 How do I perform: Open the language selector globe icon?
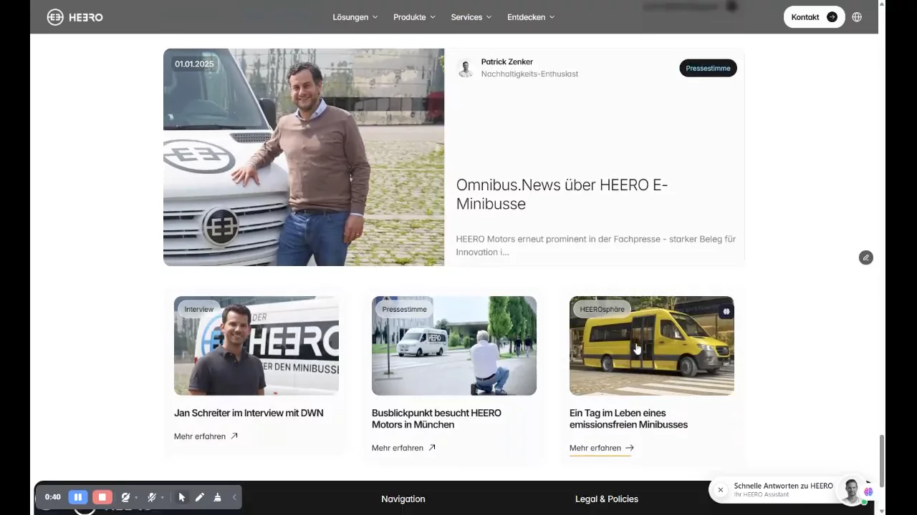coord(857,17)
